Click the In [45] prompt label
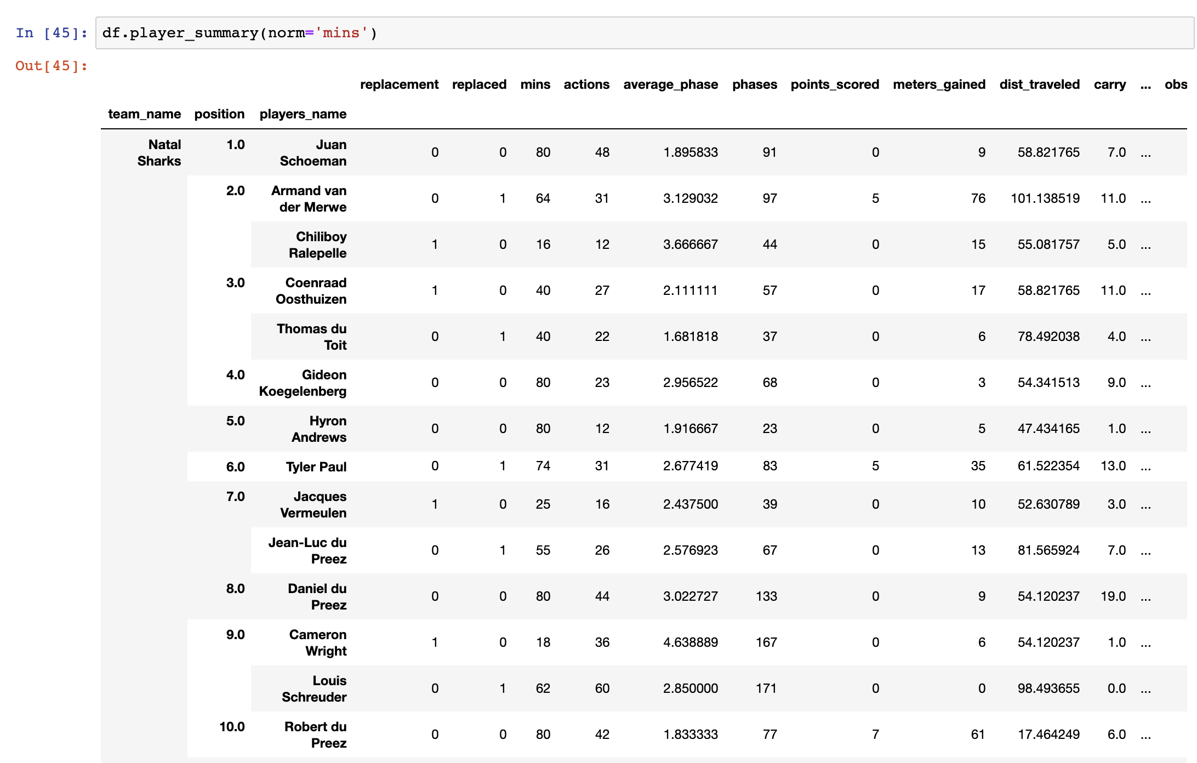Screen dimensions: 1197x763 click(52, 33)
